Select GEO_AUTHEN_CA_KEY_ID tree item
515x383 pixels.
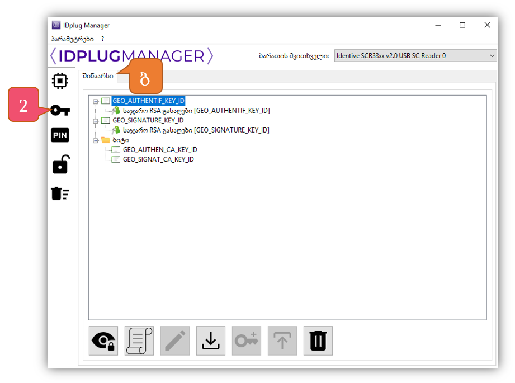coord(160,150)
